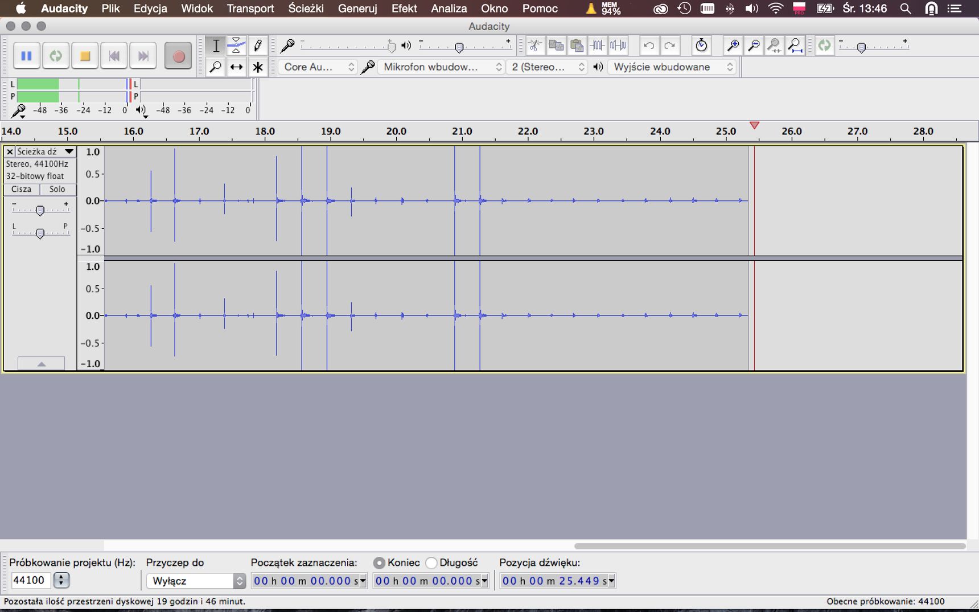Stop recording with the yellow Stop button
This screenshot has height=612, width=979.
tap(85, 56)
